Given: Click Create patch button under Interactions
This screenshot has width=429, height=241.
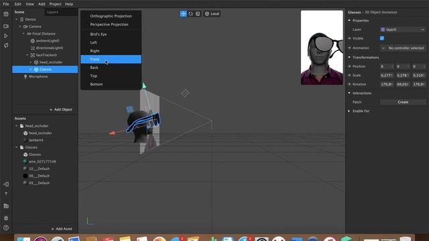Looking at the screenshot, I should (x=403, y=102).
